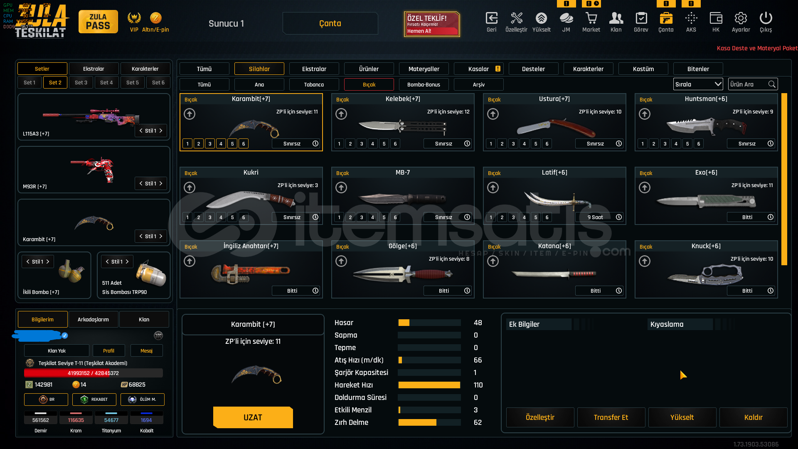The width and height of the screenshot is (798, 449).
Task: Click the experience progress bar 41993152 / 42845372
Action: (x=94, y=373)
